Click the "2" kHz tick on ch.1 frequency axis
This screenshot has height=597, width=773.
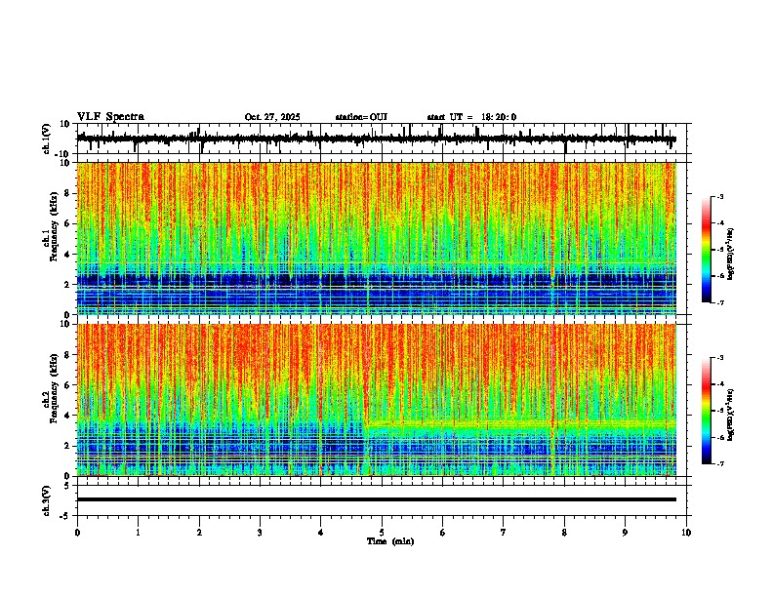[x=67, y=285]
